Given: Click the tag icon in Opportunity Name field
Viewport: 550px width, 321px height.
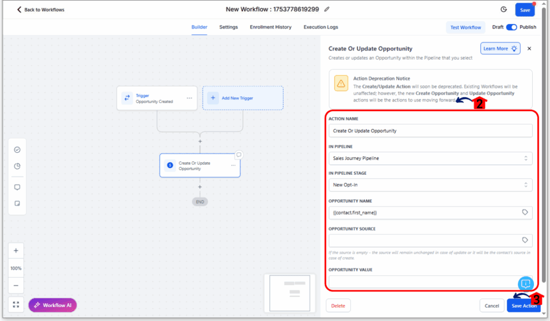Looking at the screenshot, I should [525, 212].
